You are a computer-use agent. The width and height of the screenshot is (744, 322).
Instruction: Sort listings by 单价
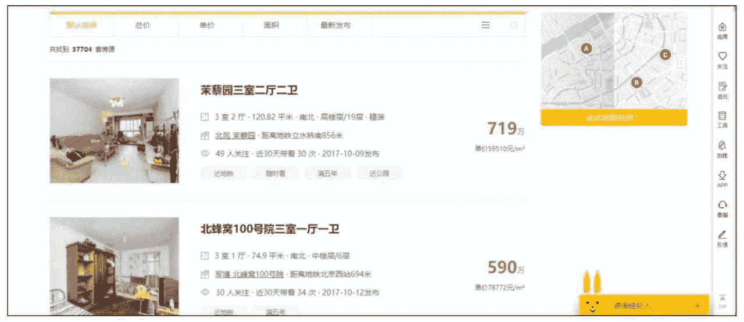click(x=208, y=26)
